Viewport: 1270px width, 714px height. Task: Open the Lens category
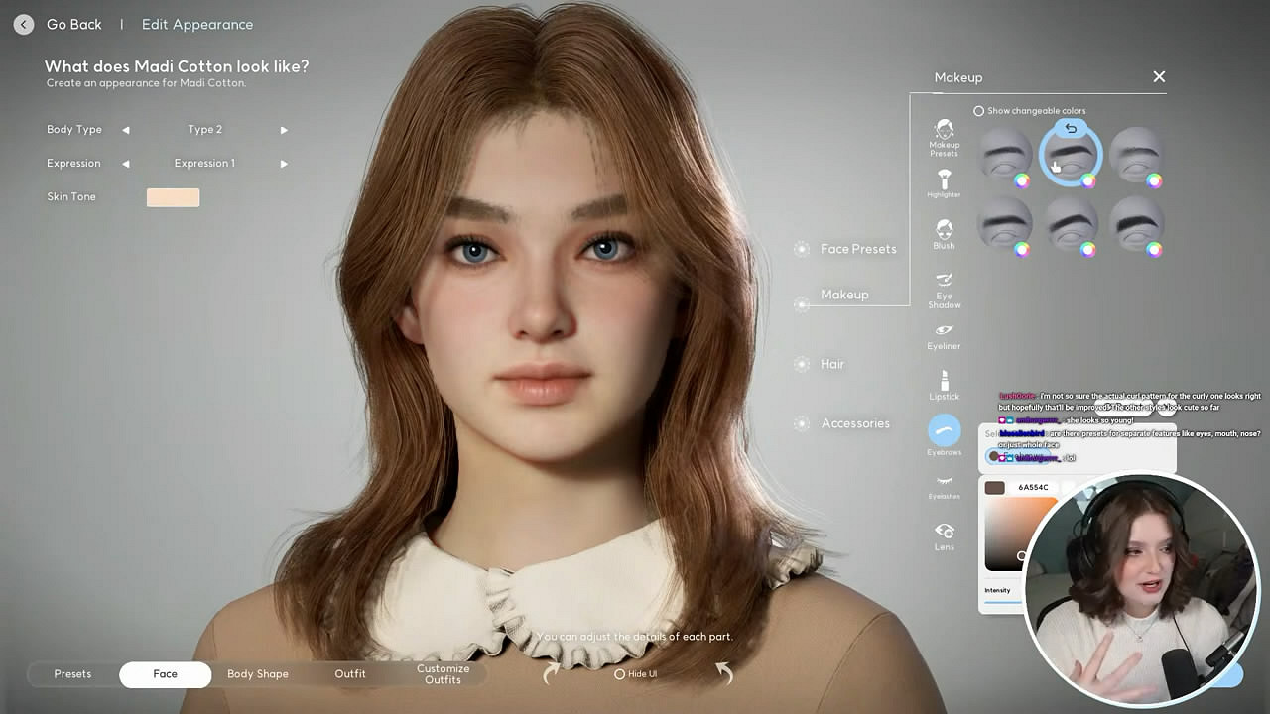(944, 535)
